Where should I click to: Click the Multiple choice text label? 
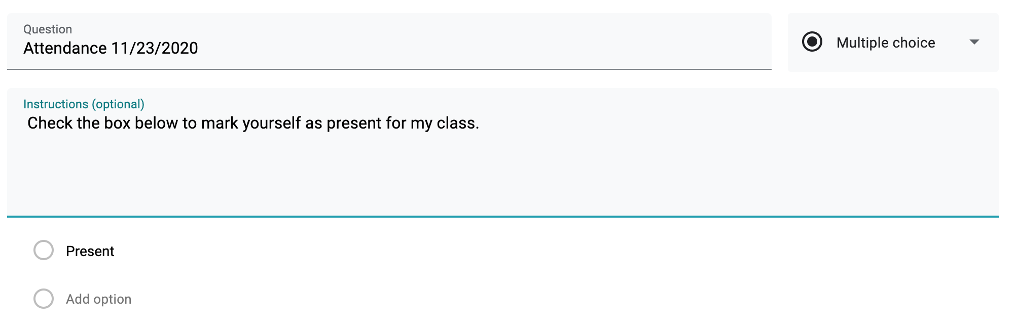coord(885,43)
